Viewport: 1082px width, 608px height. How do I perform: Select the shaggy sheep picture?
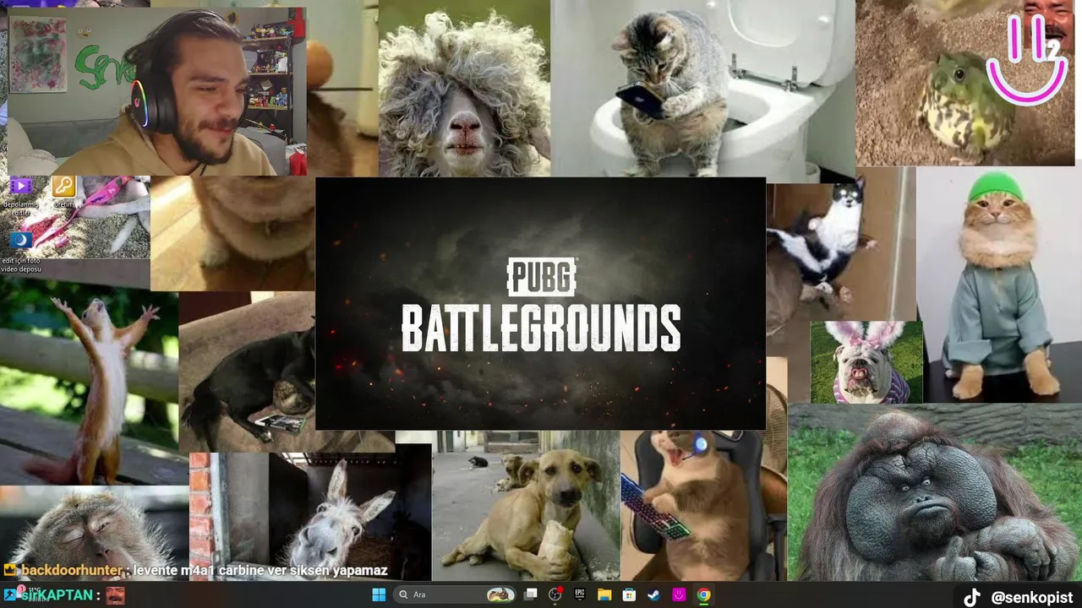point(464,89)
